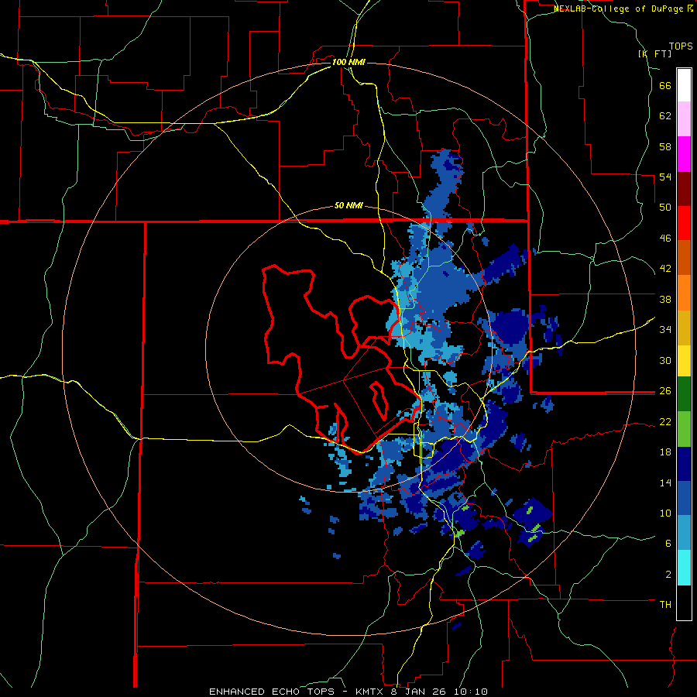Click the dark green legend swatch
This screenshot has height=697, width=697.
pos(684,394)
